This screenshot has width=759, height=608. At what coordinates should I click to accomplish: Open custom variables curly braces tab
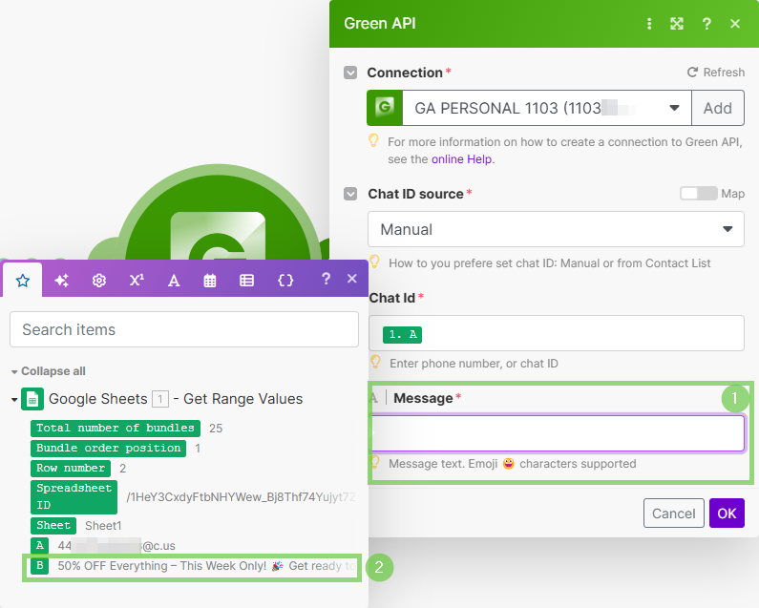285,280
